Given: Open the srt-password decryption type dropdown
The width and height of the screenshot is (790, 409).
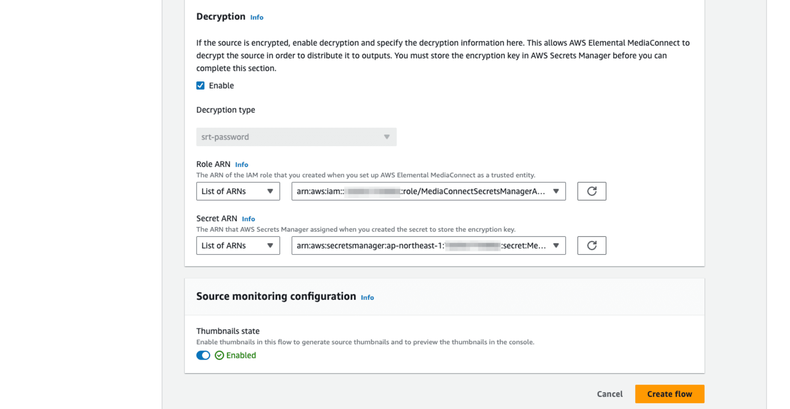Looking at the screenshot, I should pyautogui.click(x=296, y=137).
